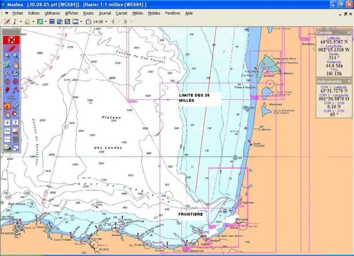Screen dimensions: 354x256
Task: Click the LIMITE DES 20 MILLES label
Action: point(194,98)
